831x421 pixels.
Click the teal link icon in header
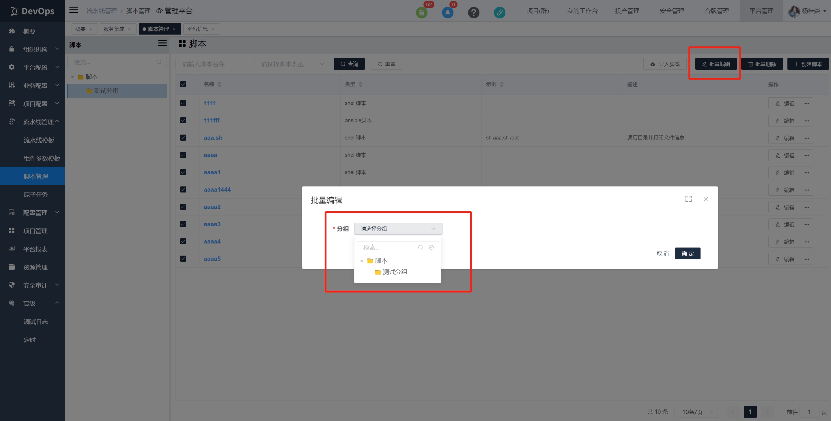[x=499, y=13]
